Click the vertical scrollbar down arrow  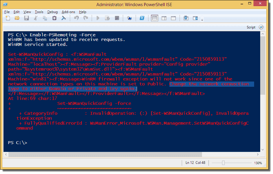pyautogui.click(x=263, y=150)
